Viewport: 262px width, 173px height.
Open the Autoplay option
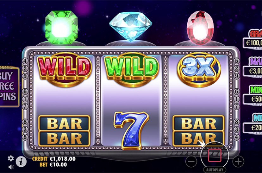point(215,170)
